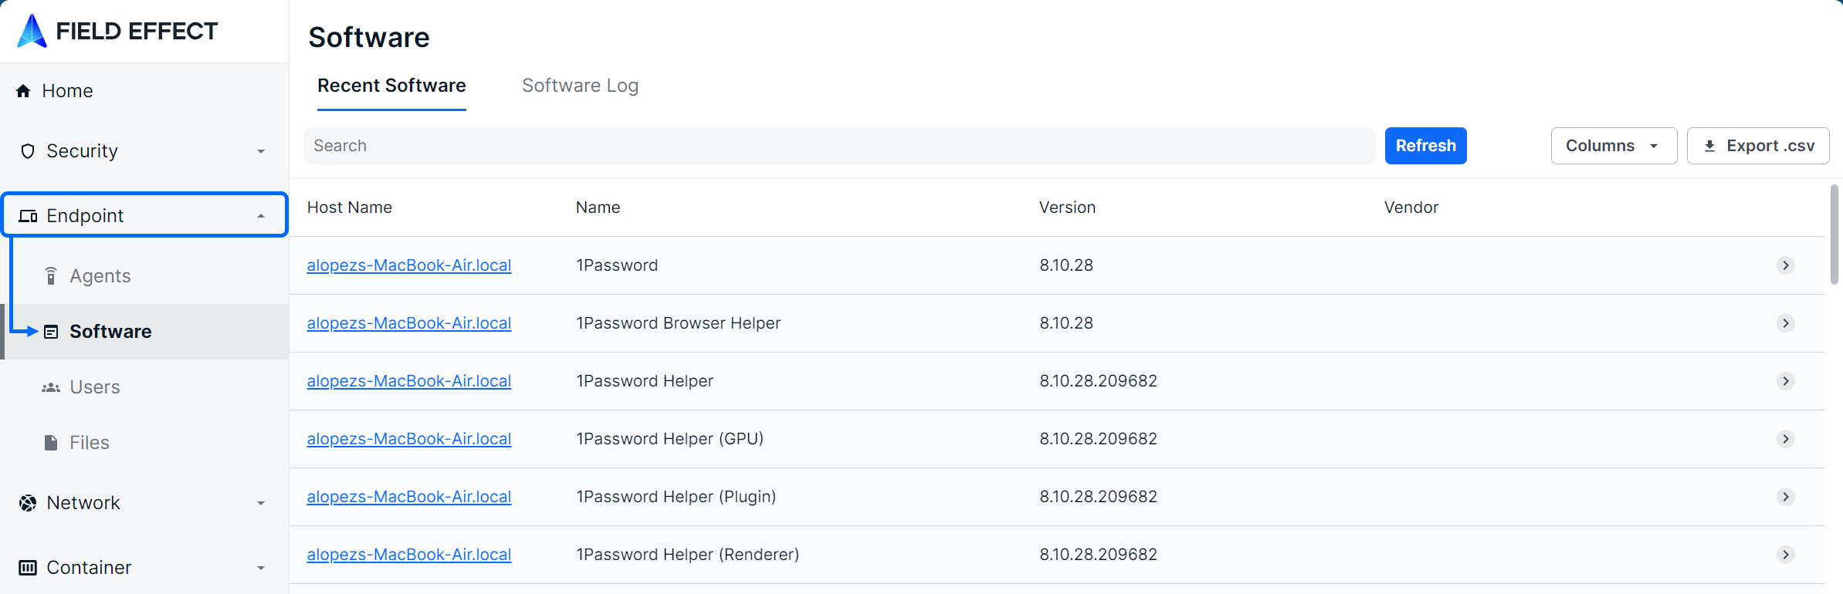
Task: Click the Home house icon
Action: 23,91
